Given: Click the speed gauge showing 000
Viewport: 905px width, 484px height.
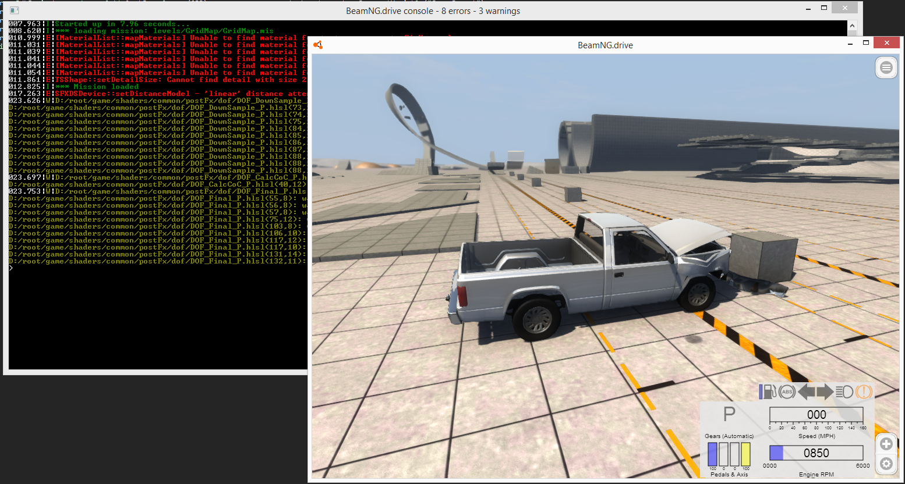Looking at the screenshot, I should tap(816, 415).
